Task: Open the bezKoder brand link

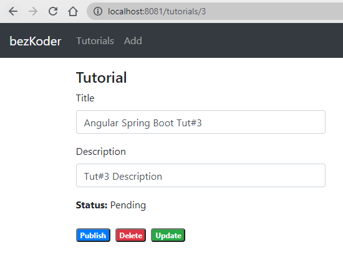Action: (x=36, y=41)
